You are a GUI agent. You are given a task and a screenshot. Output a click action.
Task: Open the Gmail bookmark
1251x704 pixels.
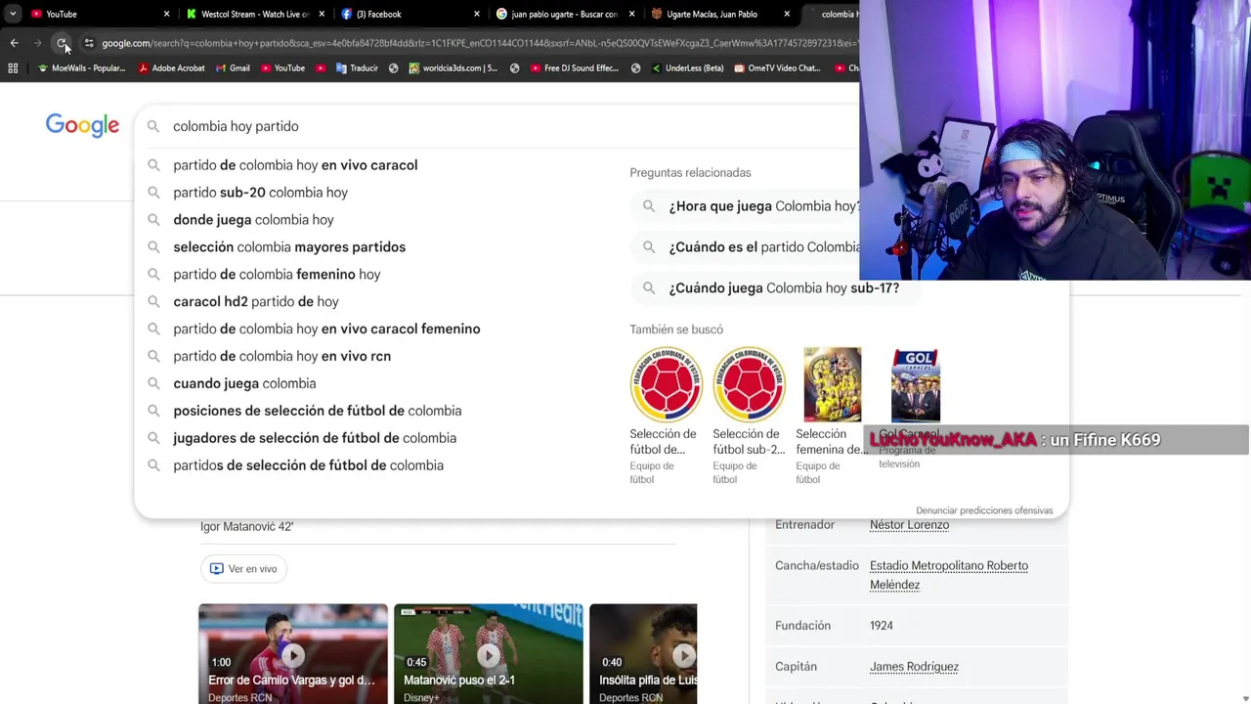point(233,68)
